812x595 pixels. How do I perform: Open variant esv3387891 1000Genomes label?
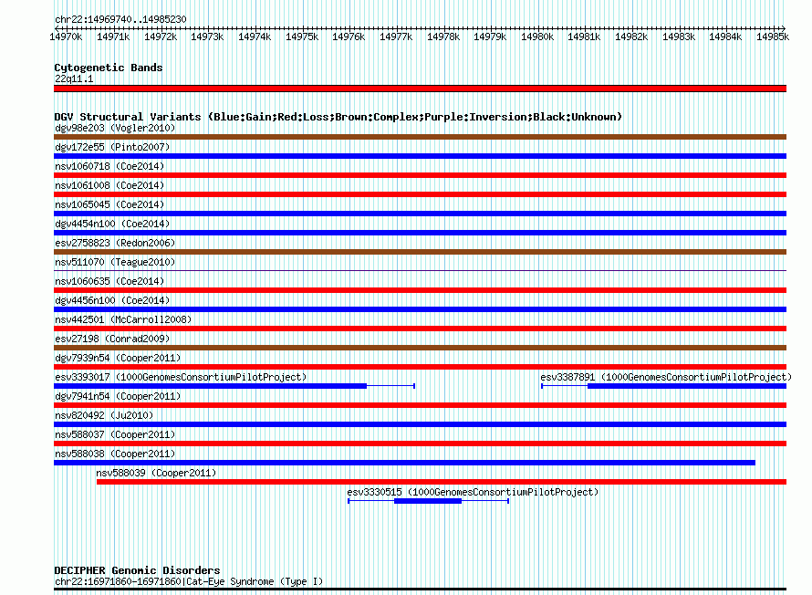click(x=666, y=377)
